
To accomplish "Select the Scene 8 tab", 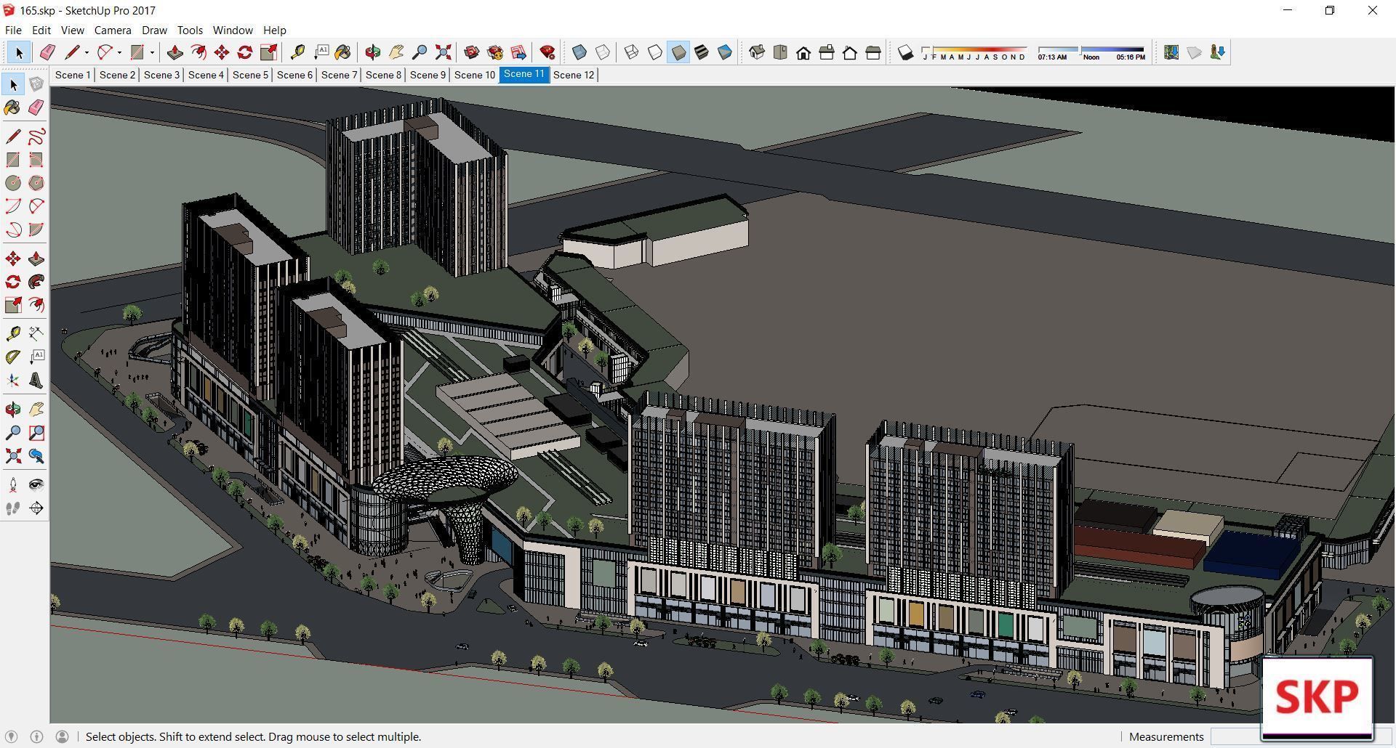I will [383, 75].
